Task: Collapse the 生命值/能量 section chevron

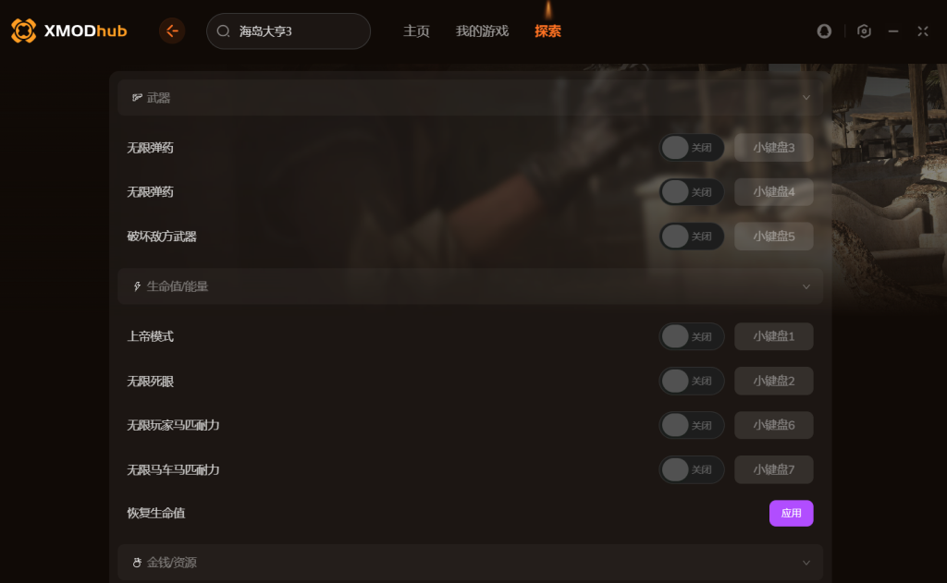Action: coord(806,286)
